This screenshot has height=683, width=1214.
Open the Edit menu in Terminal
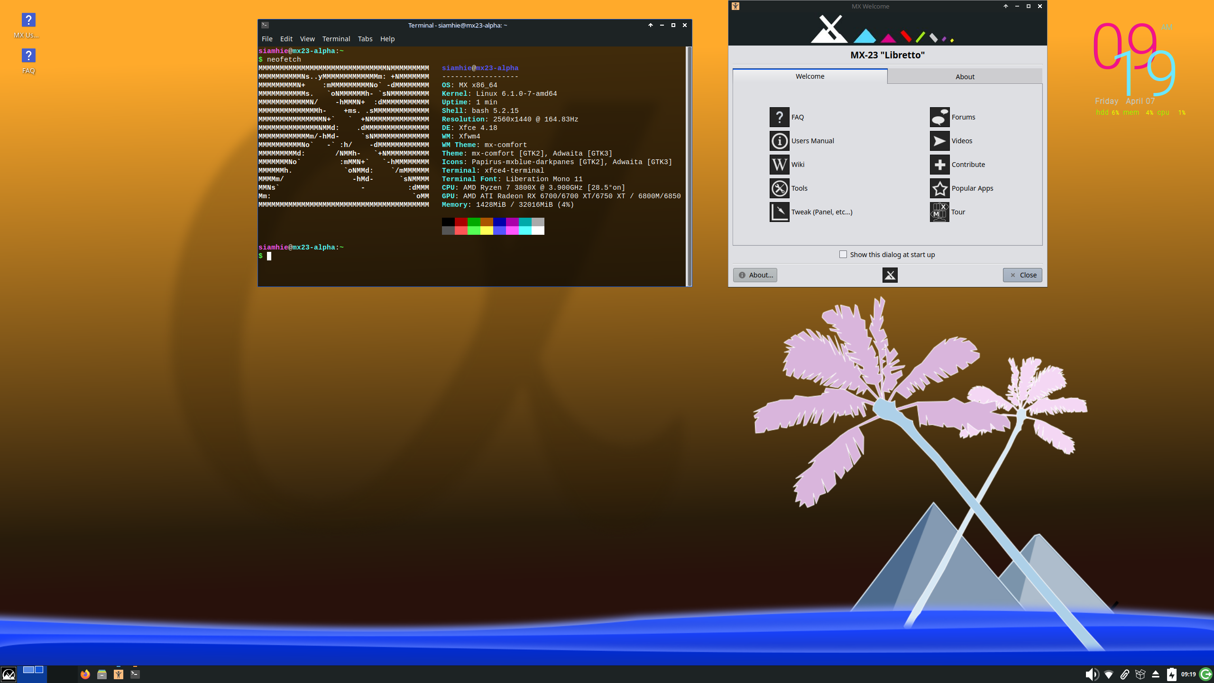286,39
